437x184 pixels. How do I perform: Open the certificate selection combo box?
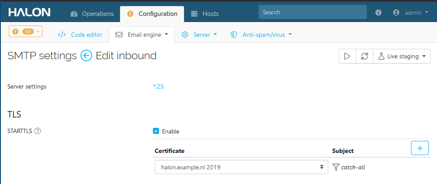pos(241,167)
